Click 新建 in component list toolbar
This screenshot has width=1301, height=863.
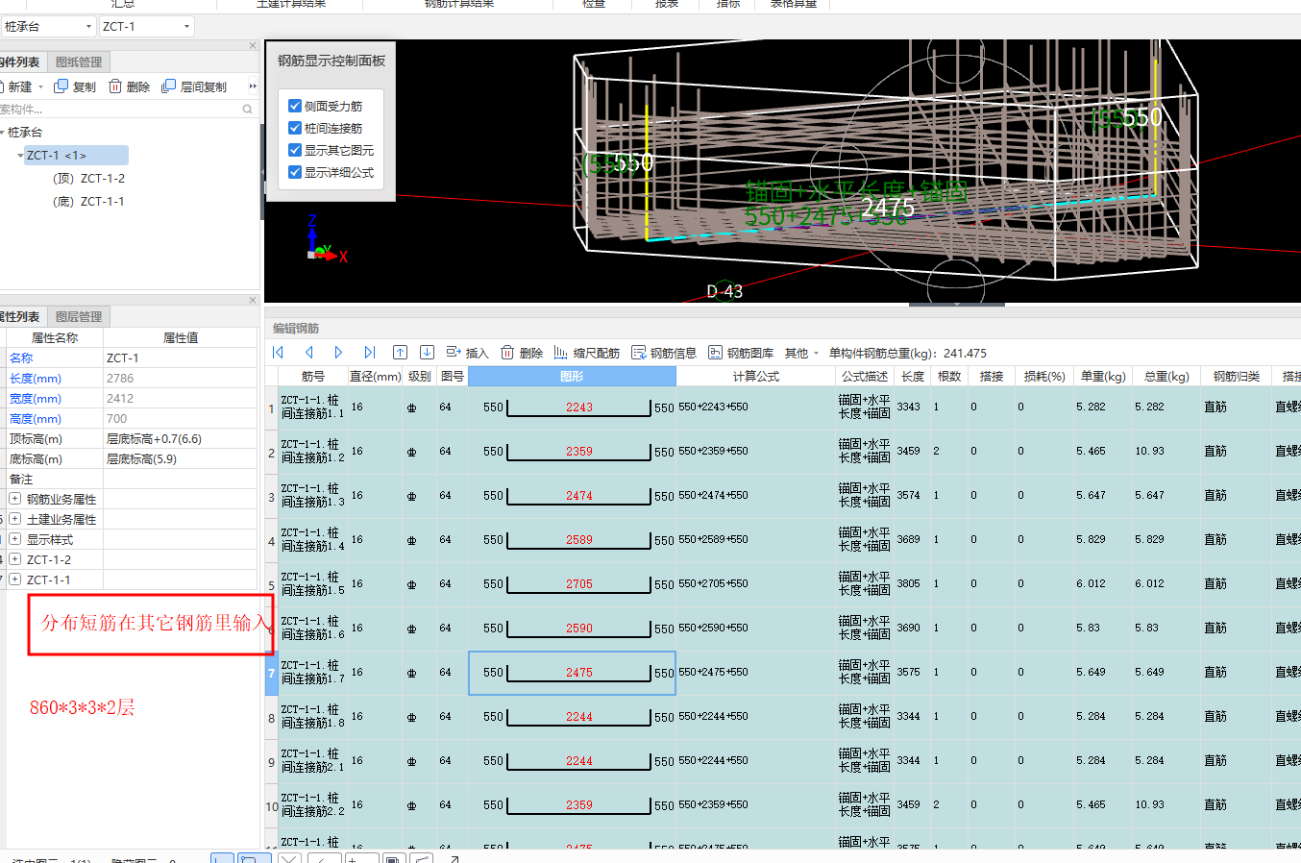pyautogui.click(x=15, y=86)
